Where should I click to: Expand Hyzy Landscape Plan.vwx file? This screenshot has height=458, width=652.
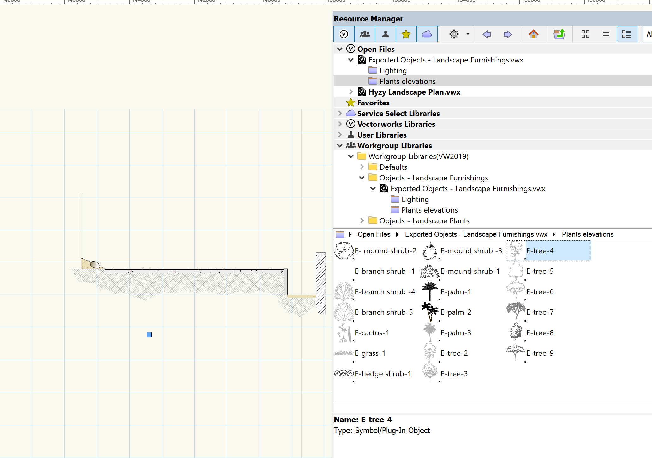[x=351, y=92]
